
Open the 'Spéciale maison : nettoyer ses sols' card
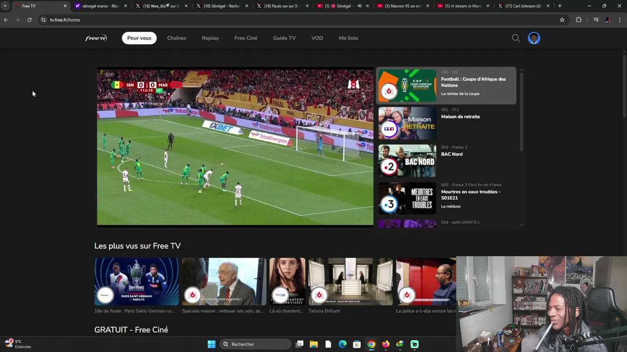click(224, 282)
